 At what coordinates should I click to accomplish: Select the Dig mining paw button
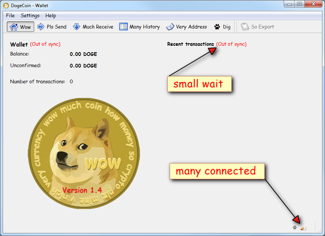(222, 27)
